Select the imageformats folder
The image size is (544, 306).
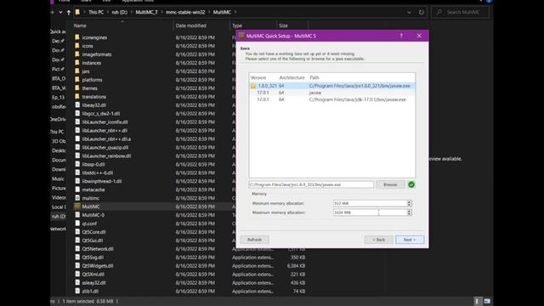97,54
